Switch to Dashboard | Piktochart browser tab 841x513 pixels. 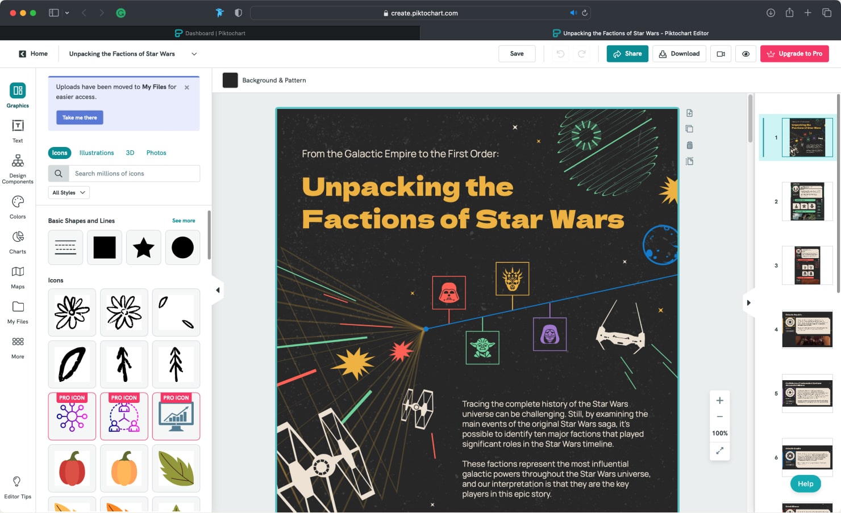point(210,33)
